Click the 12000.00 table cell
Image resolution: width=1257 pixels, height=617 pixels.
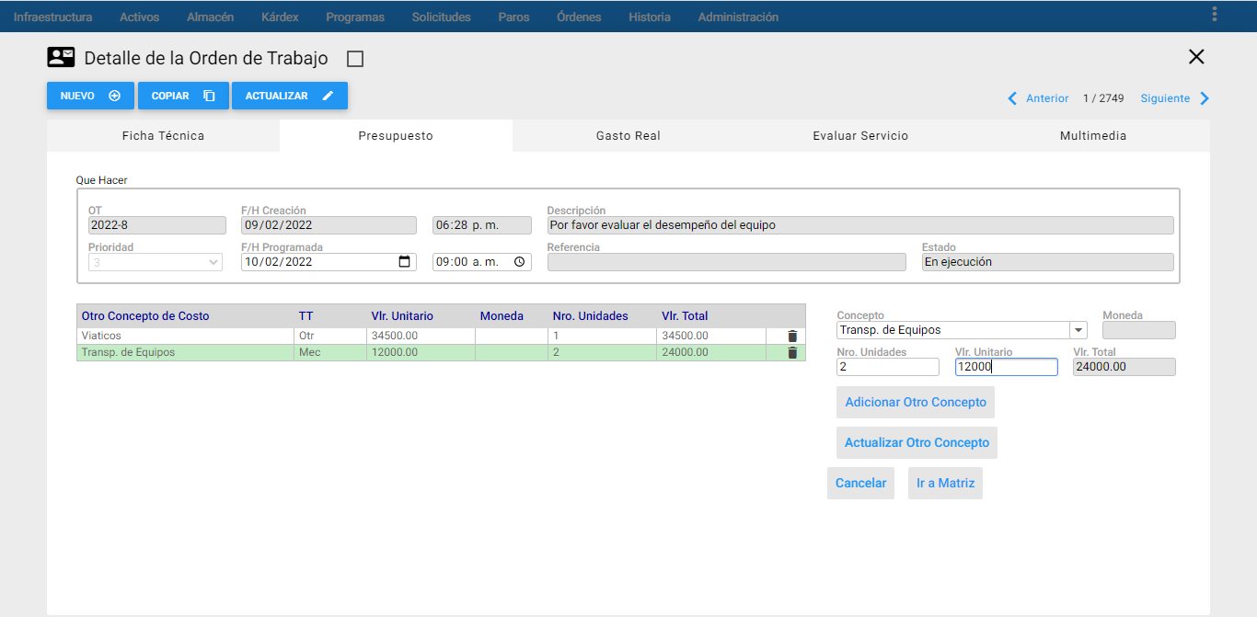(x=421, y=353)
